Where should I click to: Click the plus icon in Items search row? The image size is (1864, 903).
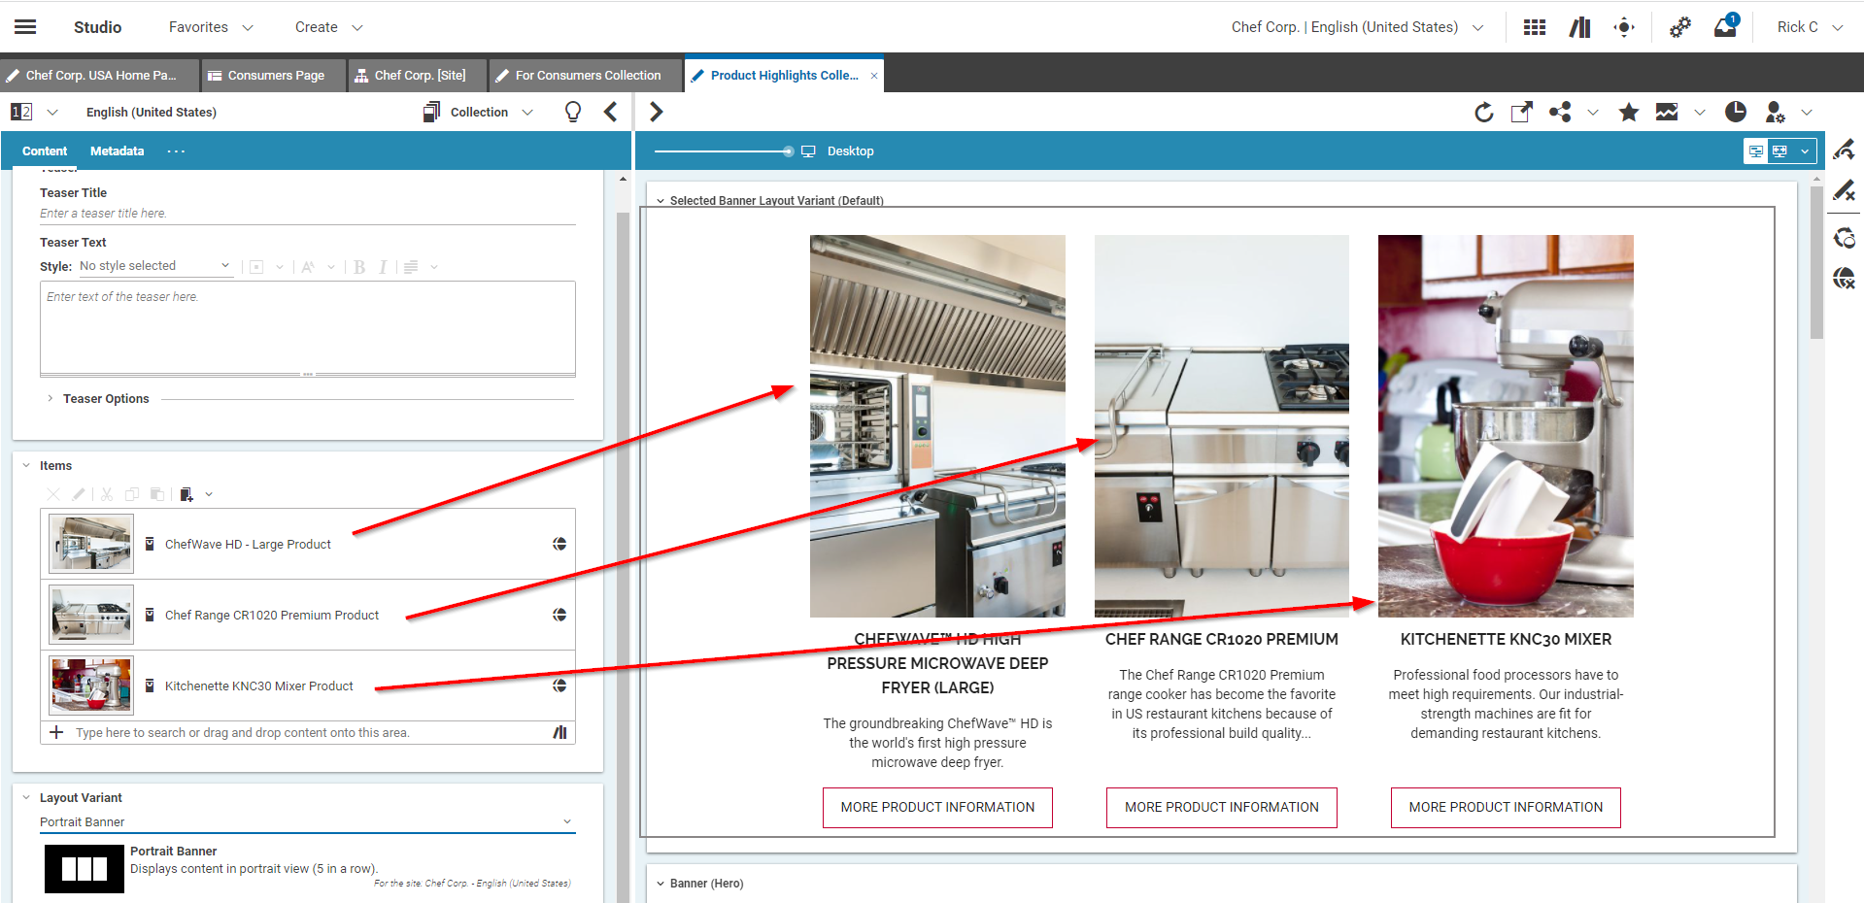56,732
